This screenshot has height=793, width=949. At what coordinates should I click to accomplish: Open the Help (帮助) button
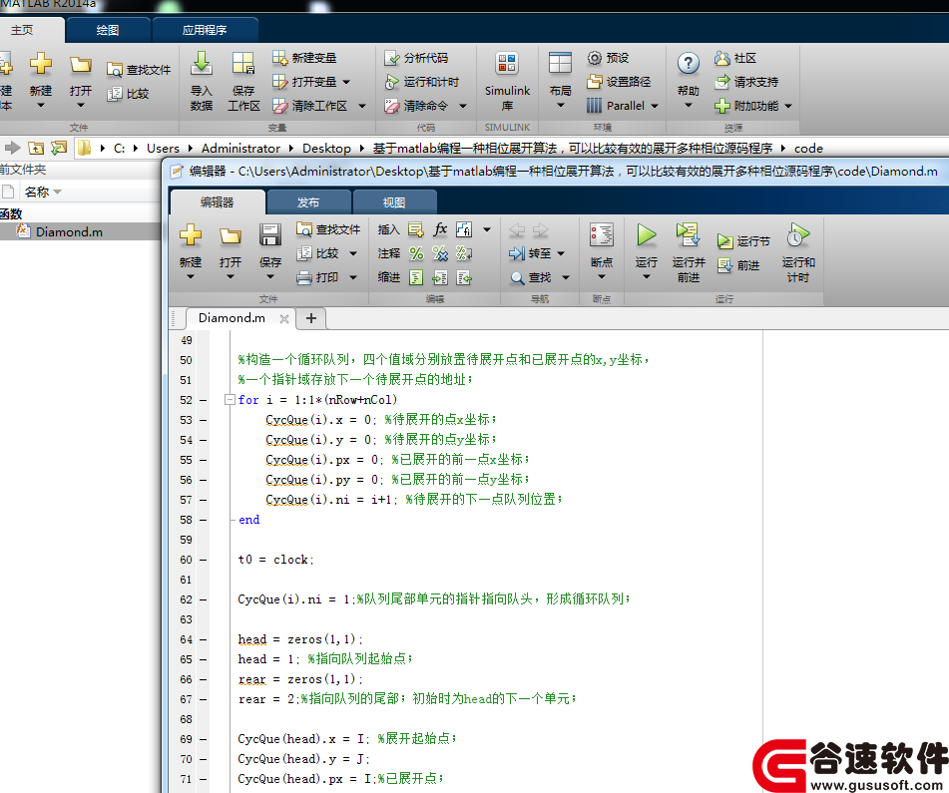(689, 79)
